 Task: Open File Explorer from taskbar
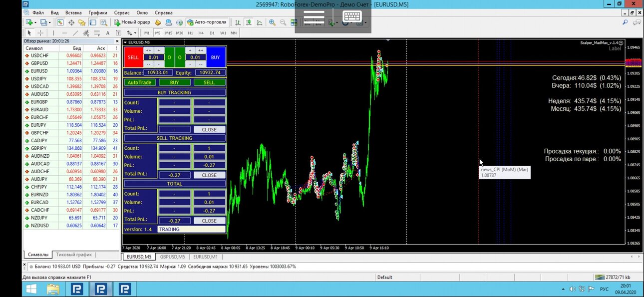click(x=53, y=289)
